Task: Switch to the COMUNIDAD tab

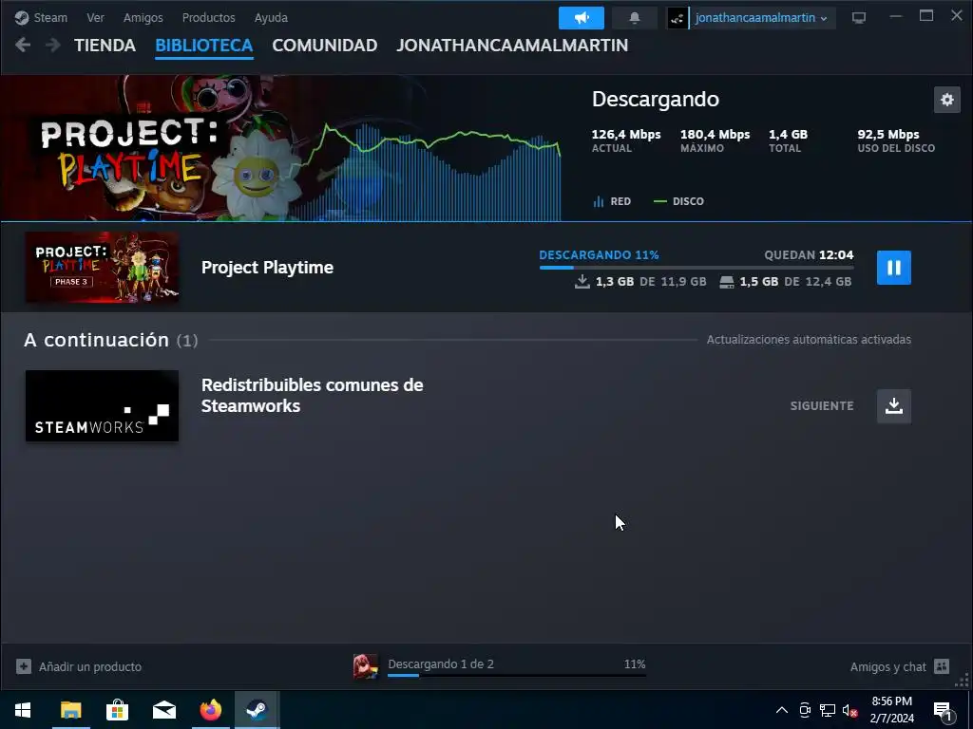Action: [x=325, y=46]
